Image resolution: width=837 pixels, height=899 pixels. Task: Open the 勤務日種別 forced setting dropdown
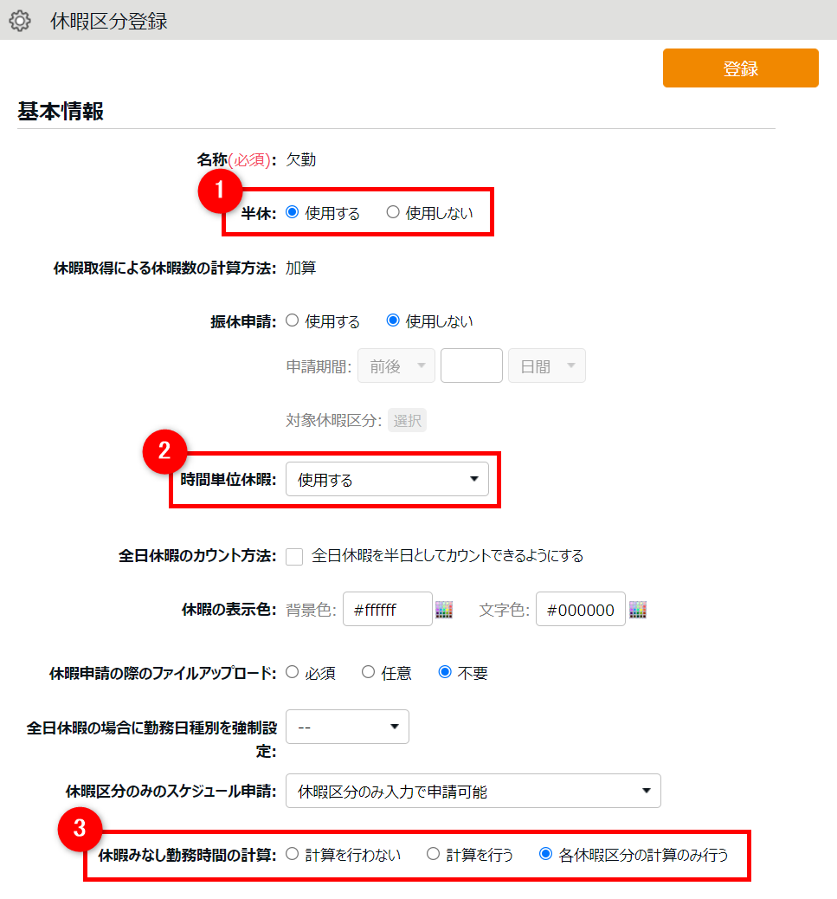(347, 727)
